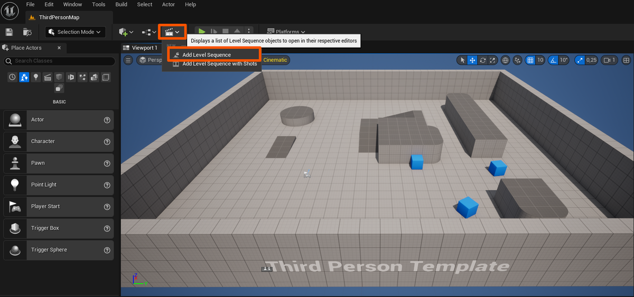This screenshot has height=297, width=634.
Task: Activate the Rotate tool in viewport
Action: (x=482, y=60)
